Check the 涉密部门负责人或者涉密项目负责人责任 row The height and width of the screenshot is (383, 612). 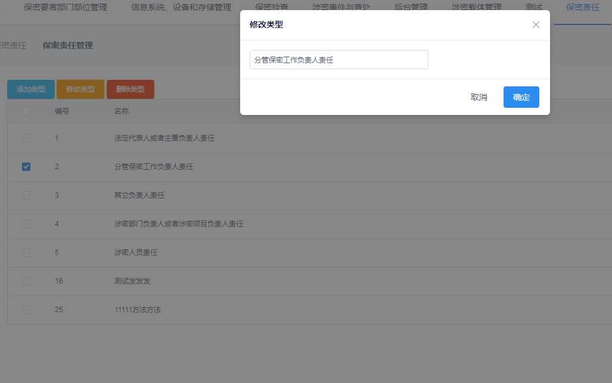pos(26,223)
